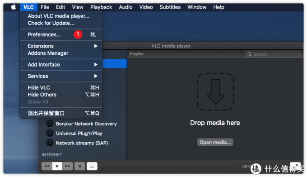Open Preferences from VLC menu
This screenshot has height=177, width=307.
click(61, 35)
